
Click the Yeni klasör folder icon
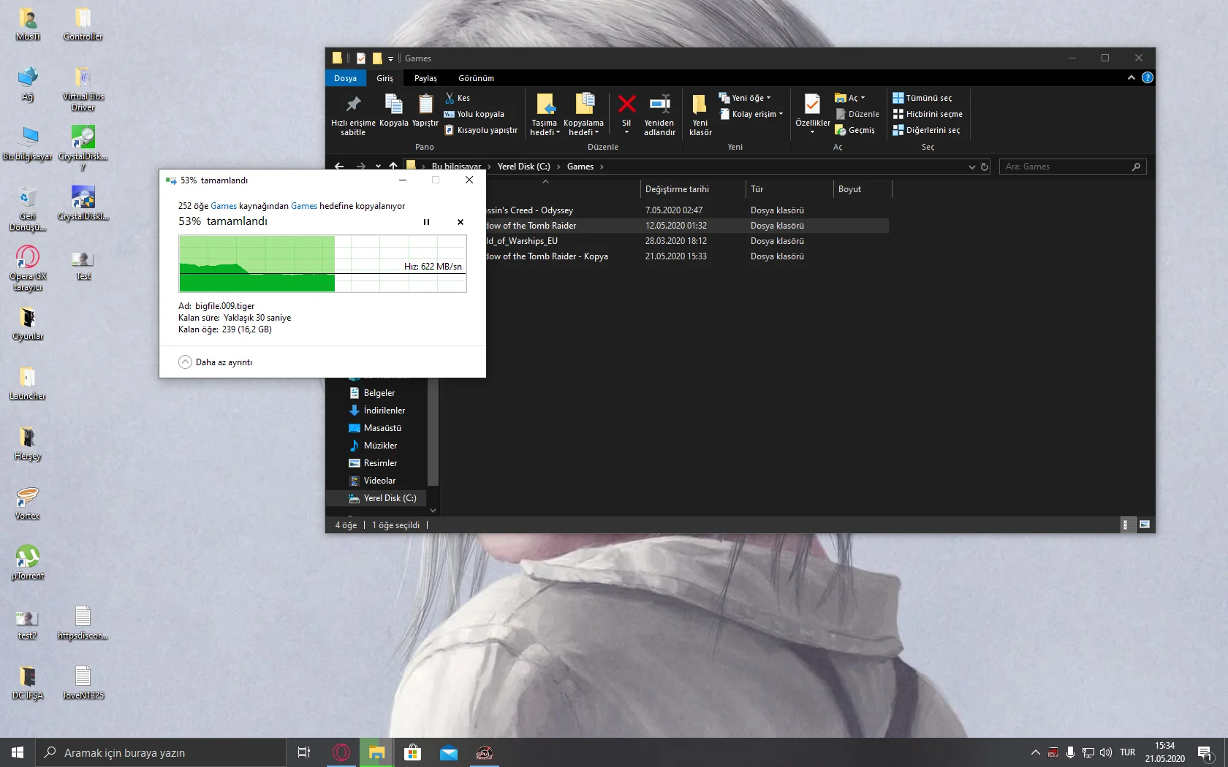(700, 104)
